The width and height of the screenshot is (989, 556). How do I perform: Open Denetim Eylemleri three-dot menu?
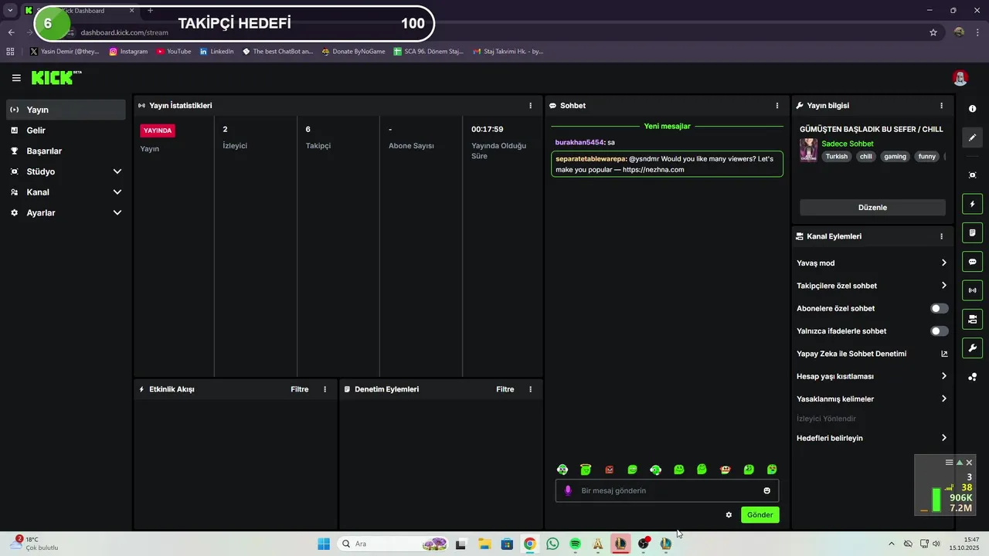click(x=530, y=389)
